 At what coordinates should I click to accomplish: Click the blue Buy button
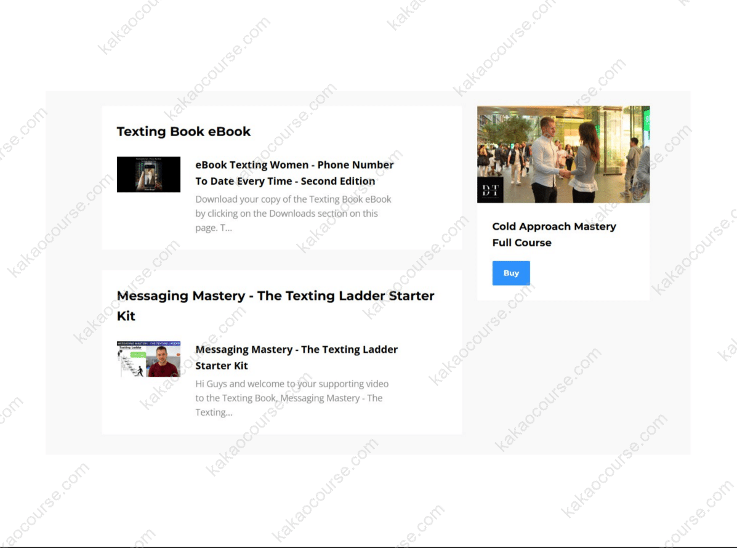[510, 273]
